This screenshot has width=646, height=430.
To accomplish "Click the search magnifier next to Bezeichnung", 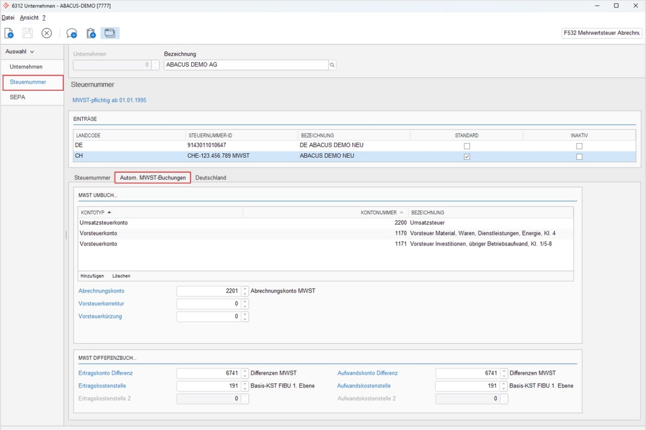I will tap(332, 65).
